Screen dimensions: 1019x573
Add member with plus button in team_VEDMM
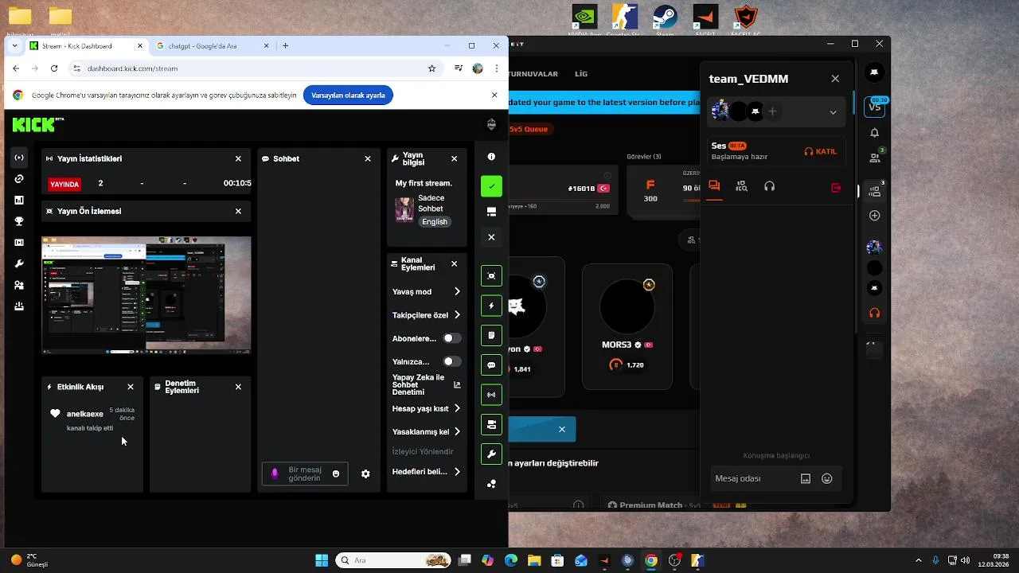click(x=772, y=111)
